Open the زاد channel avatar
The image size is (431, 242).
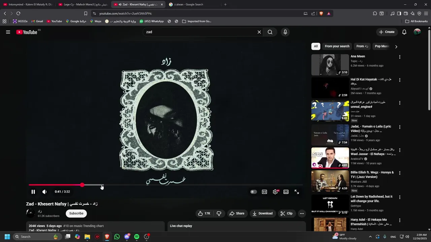[x=31, y=213]
